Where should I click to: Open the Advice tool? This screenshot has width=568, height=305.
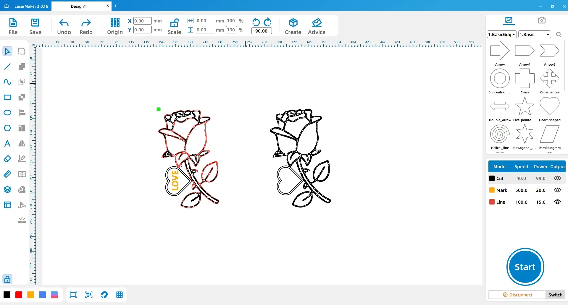pos(317,26)
